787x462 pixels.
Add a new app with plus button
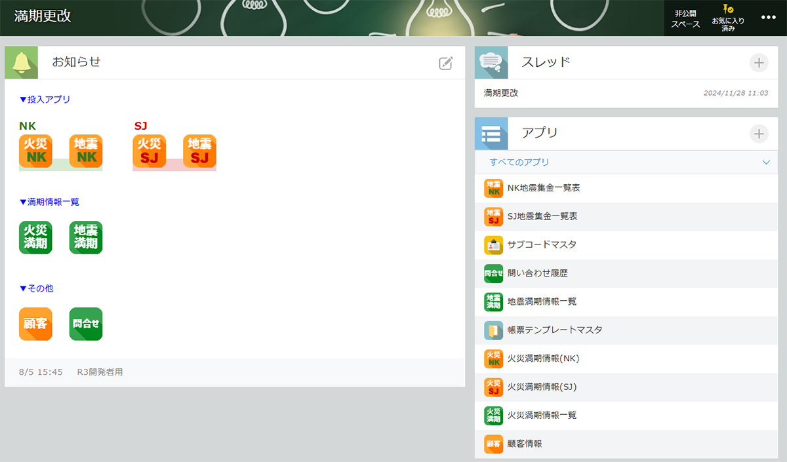(758, 134)
